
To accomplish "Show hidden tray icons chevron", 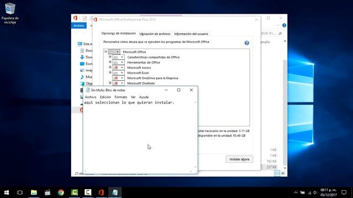I will tap(296, 193).
